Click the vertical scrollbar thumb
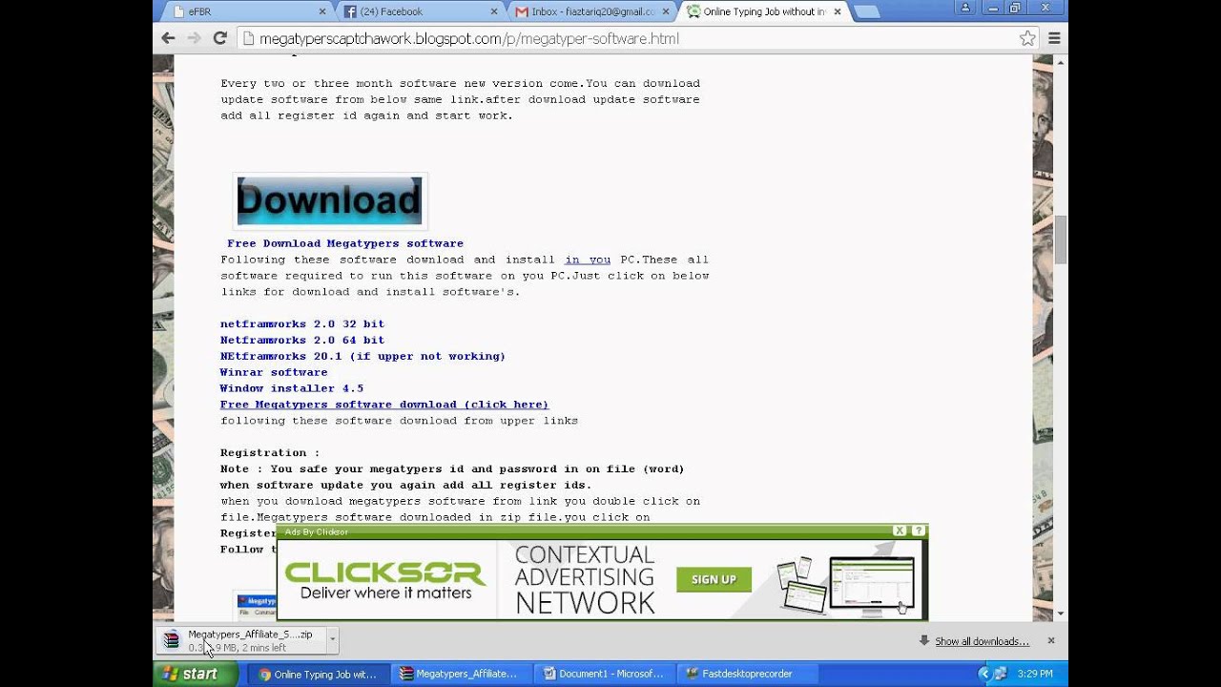The image size is (1221, 687). point(1060,239)
